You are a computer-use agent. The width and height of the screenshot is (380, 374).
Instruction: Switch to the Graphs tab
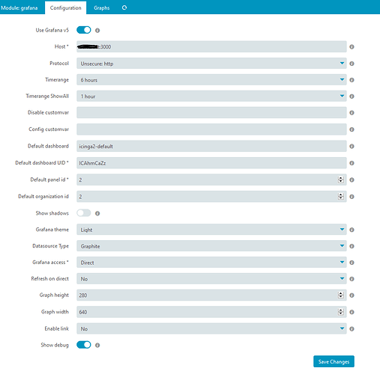[x=102, y=7]
